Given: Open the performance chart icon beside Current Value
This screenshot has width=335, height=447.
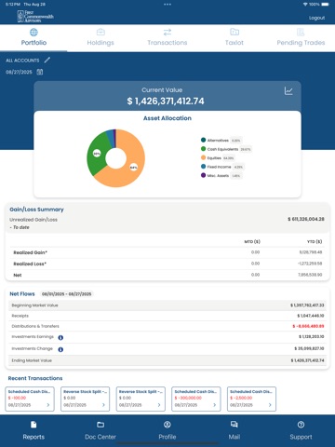Looking at the screenshot, I should pyautogui.click(x=288, y=91).
